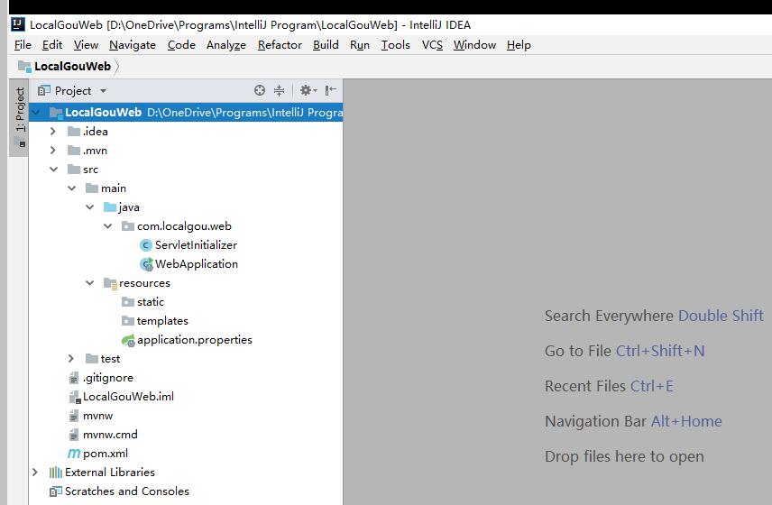Click the Project view icon in panel header
The image size is (772, 505).
tap(44, 90)
